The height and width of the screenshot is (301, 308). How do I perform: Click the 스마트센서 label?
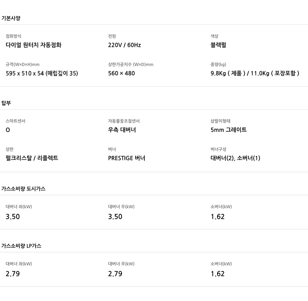tap(15, 121)
